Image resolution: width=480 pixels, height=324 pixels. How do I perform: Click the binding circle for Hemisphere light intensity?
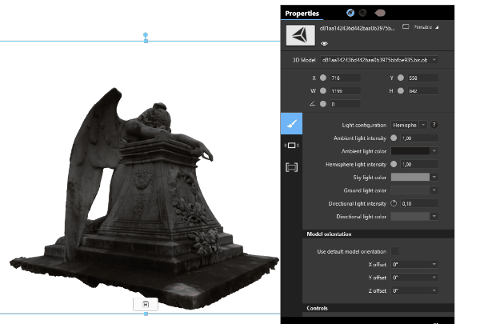coord(394,164)
